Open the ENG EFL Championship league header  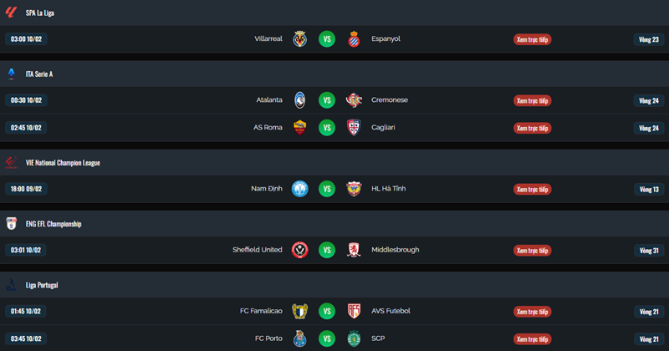click(52, 224)
